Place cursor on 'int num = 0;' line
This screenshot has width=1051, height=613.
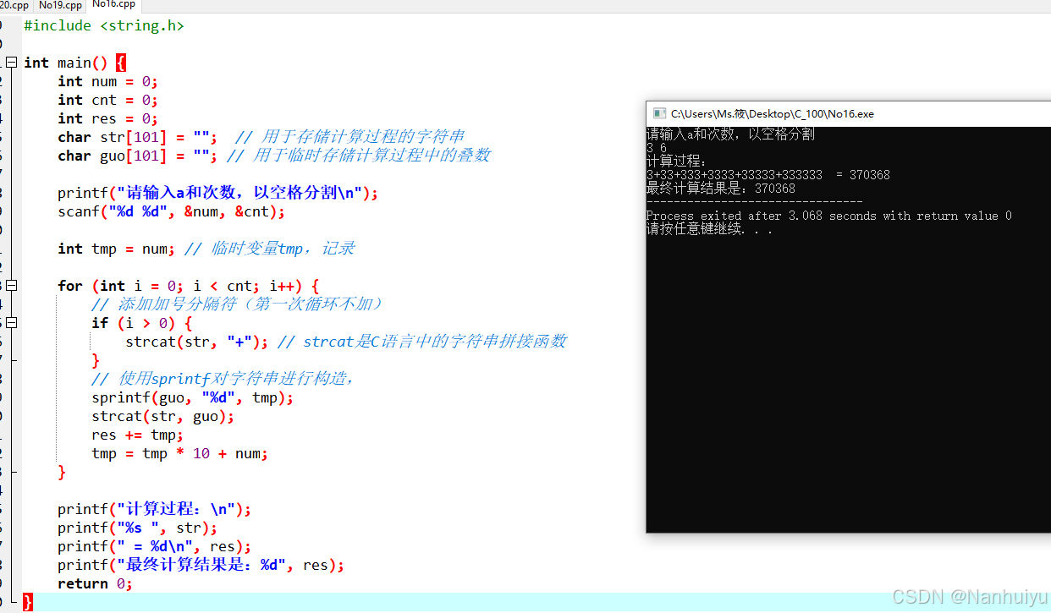108,81
